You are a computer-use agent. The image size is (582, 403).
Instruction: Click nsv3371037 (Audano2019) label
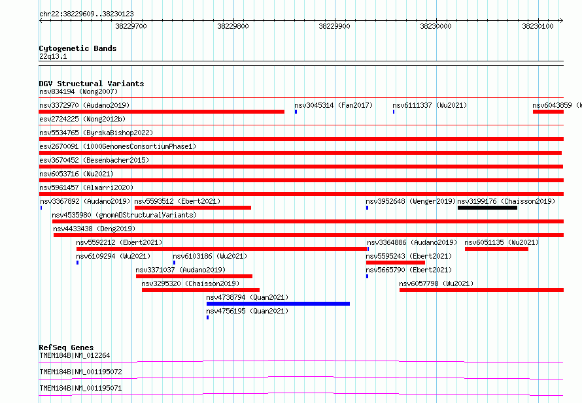pyautogui.click(x=180, y=270)
